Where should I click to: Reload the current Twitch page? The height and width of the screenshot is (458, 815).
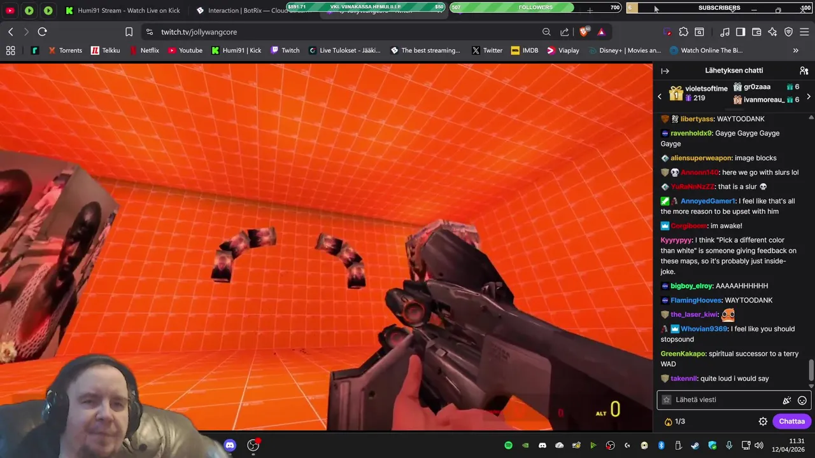(x=42, y=32)
